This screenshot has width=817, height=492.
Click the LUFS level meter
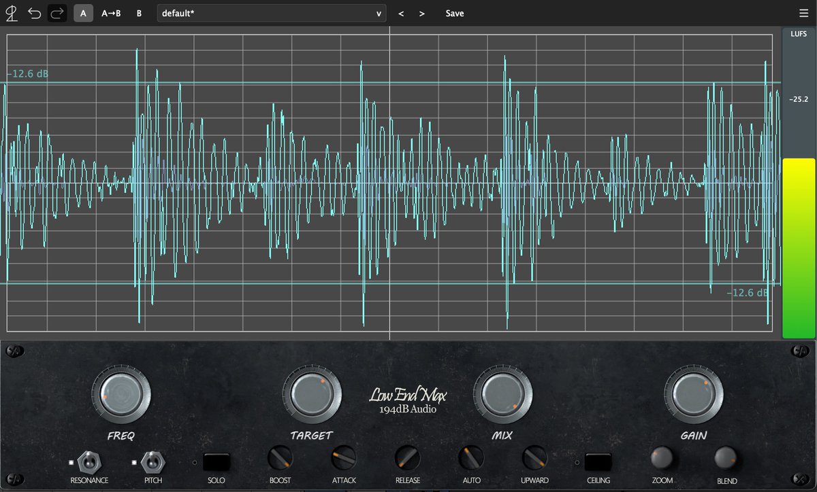(x=799, y=248)
